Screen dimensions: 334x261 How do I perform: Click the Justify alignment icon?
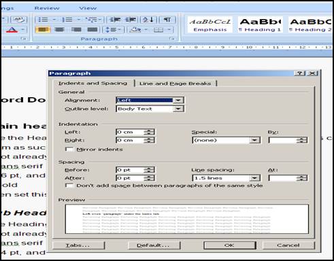pyautogui.click(x=93, y=30)
